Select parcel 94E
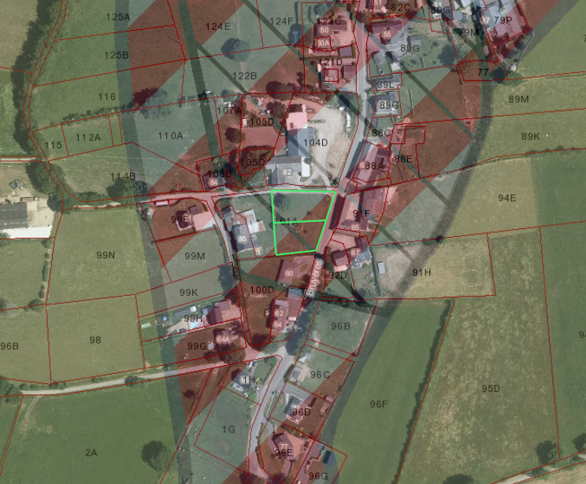The height and width of the screenshot is (484, 586). (x=506, y=198)
